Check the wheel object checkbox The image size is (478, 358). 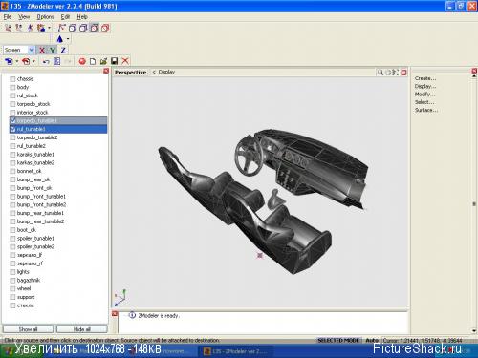[12, 288]
